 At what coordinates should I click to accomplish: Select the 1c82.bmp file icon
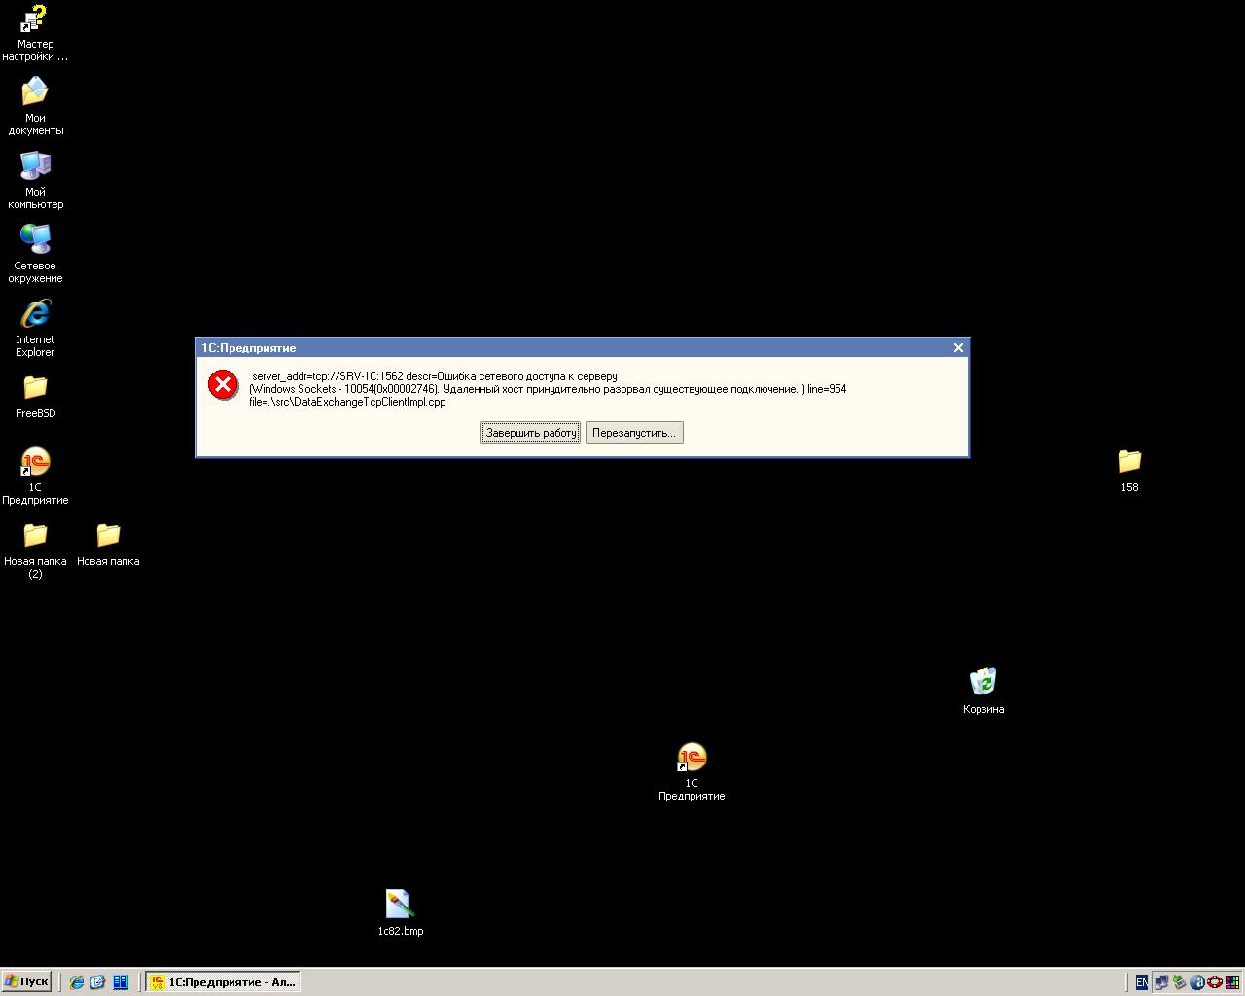point(400,912)
